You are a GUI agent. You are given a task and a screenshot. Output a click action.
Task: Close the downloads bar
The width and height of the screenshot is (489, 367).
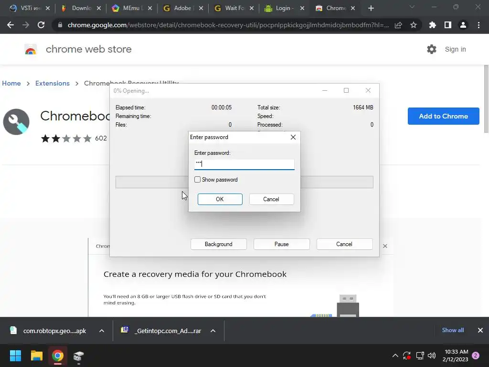point(480,330)
